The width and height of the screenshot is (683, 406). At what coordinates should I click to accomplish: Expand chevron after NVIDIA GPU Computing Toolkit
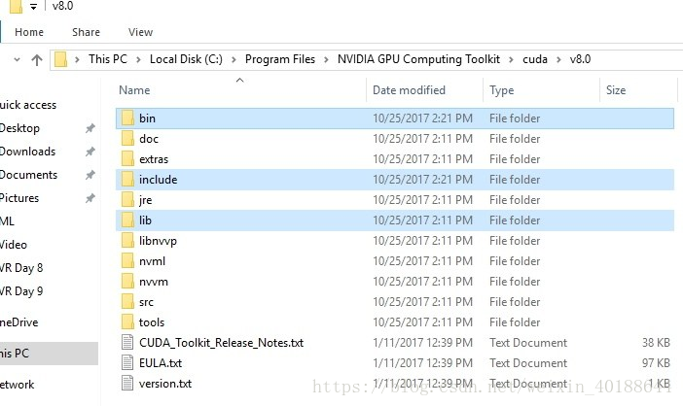point(512,59)
